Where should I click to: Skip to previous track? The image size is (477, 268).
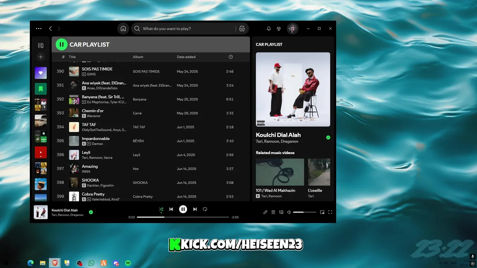tap(171, 209)
